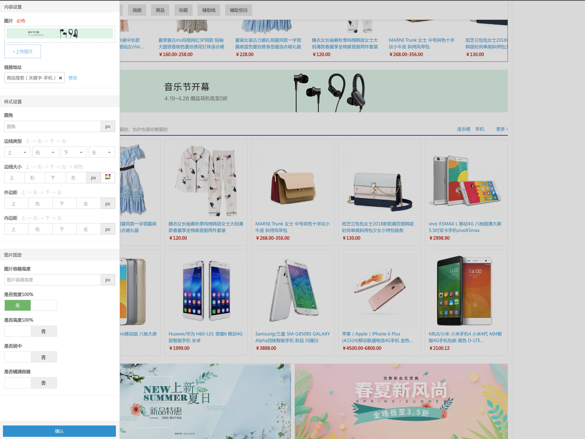
Task: Confirm settings with the 确认 button
Action: coord(59,431)
